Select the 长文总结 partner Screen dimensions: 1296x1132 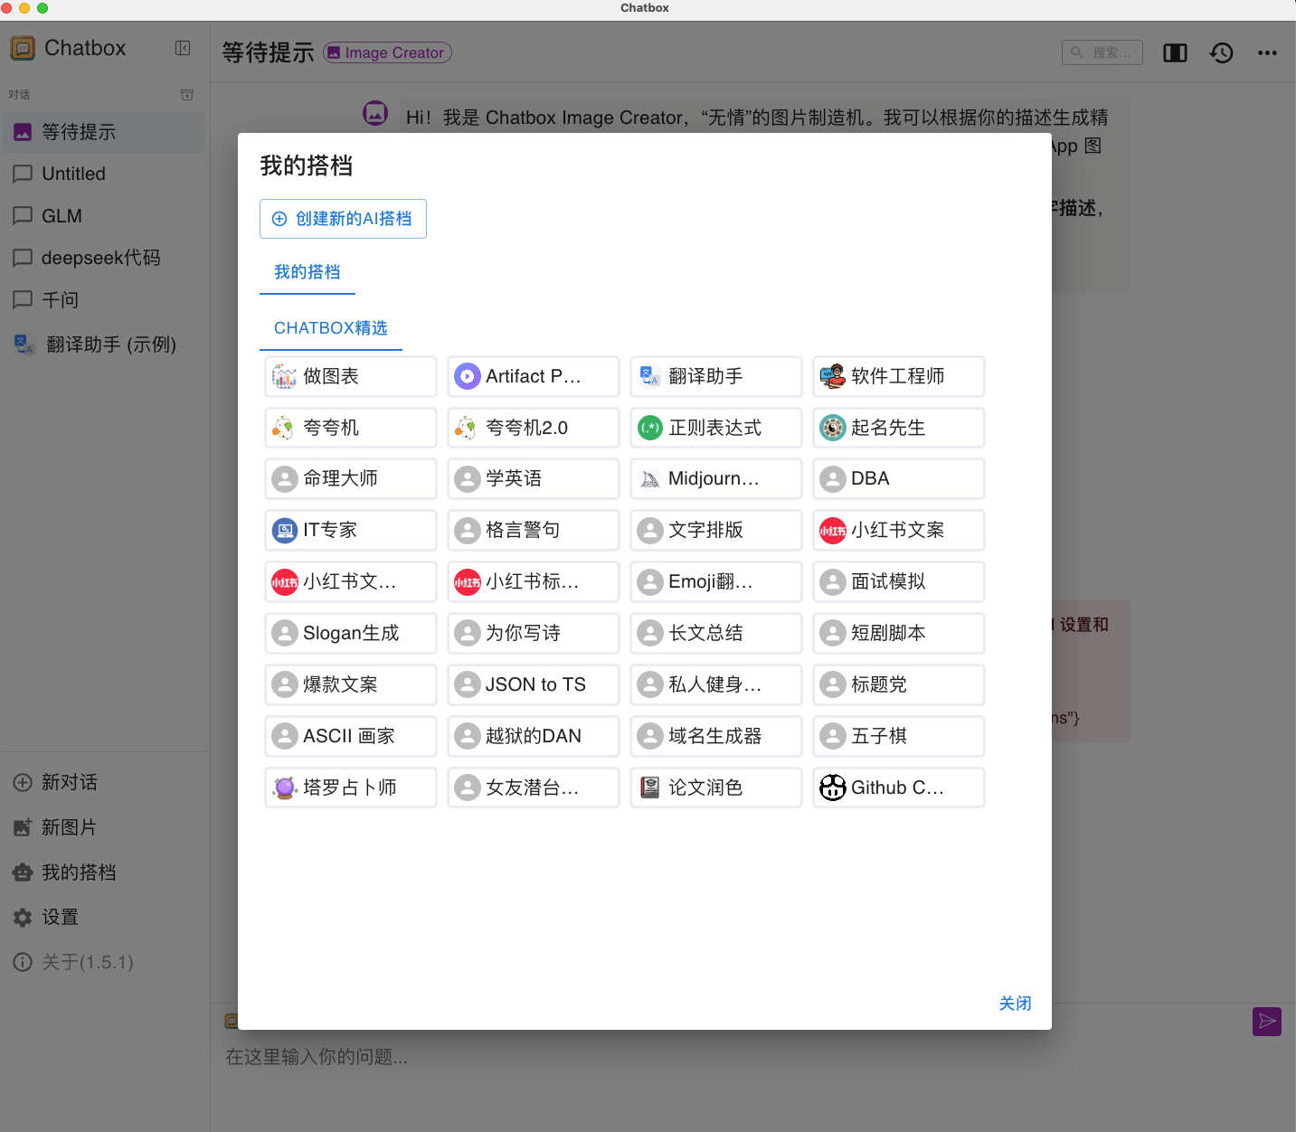(x=716, y=633)
